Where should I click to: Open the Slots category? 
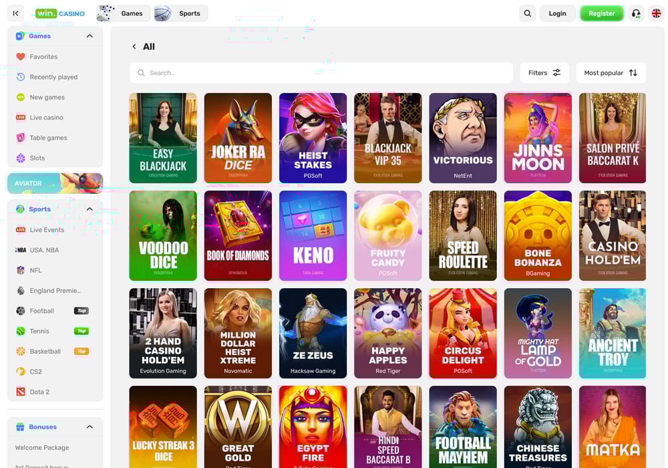pyautogui.click(x=37, y=158)
